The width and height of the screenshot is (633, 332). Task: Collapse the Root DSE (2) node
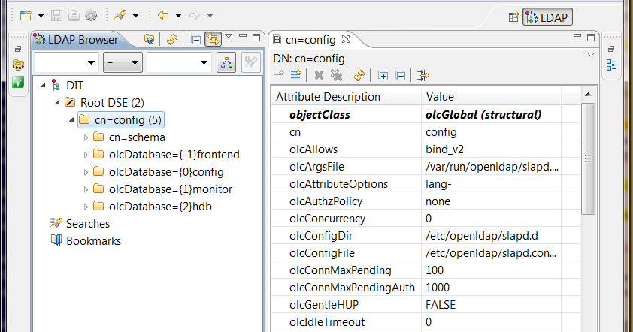pyautogui.click(x=57, y=103)
